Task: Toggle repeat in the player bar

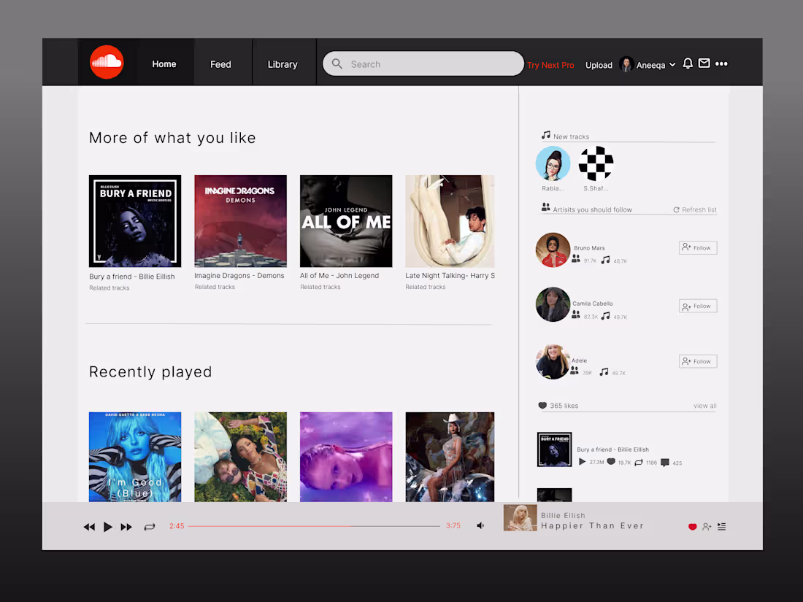Action: click(x=150, y=527)
